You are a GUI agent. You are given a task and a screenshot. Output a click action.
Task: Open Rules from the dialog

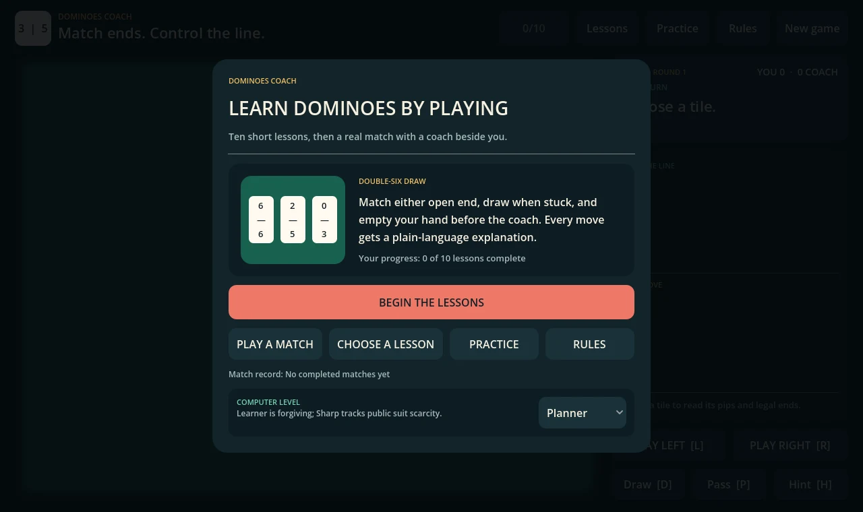tap(589, 344)
